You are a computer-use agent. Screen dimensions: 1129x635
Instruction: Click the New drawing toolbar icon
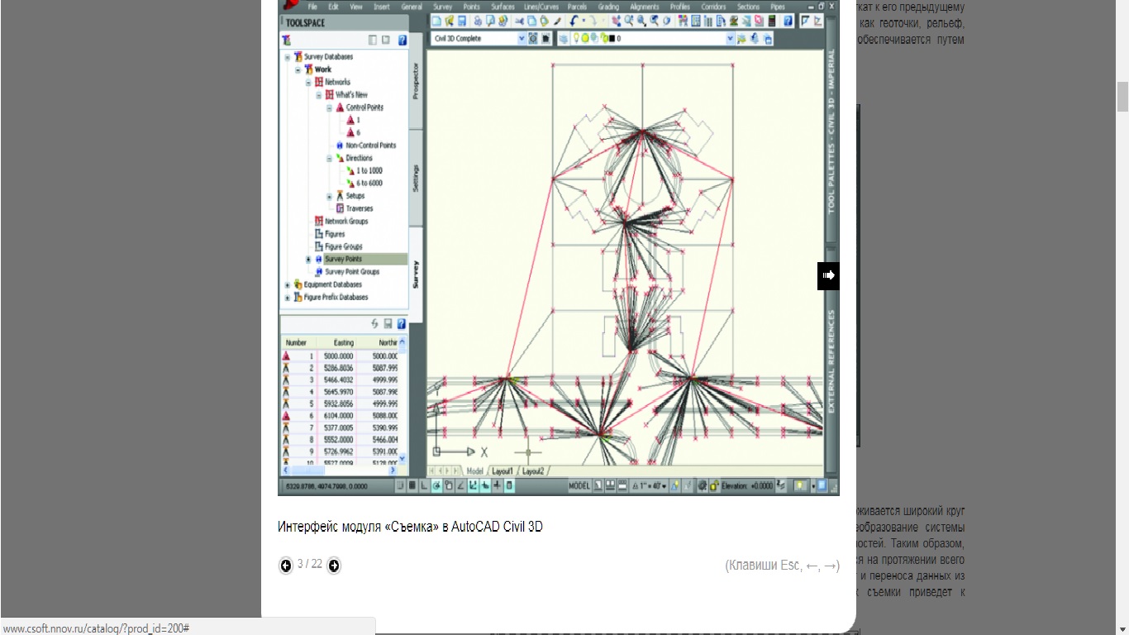436,21
